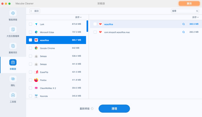The height and width of the screenshot is (117, 202).
Task: Select the Lark row name
Action: (42, 24)
